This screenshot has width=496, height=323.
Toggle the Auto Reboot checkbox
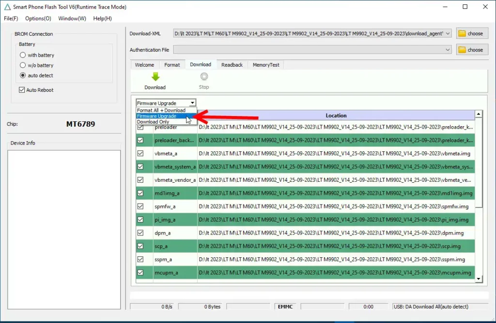(x=22, y=90)
